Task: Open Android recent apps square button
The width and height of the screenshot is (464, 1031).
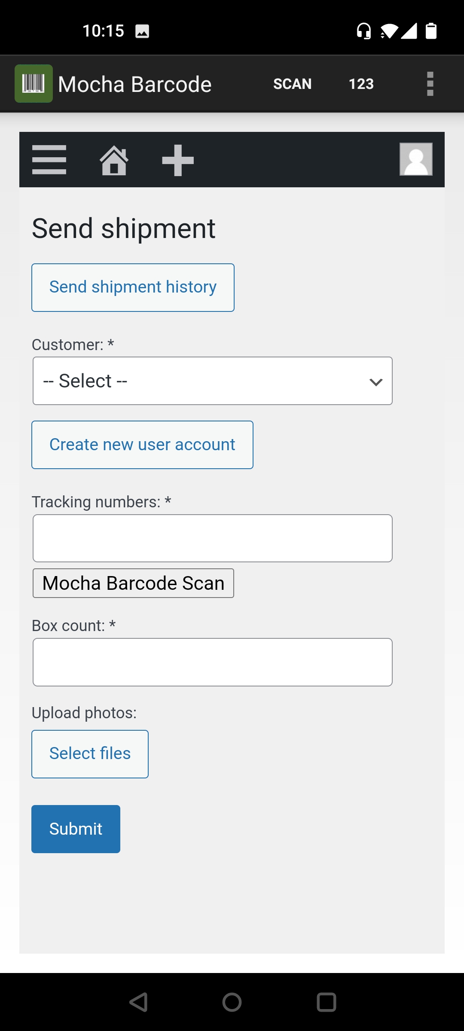Action: pos(326,1002)
